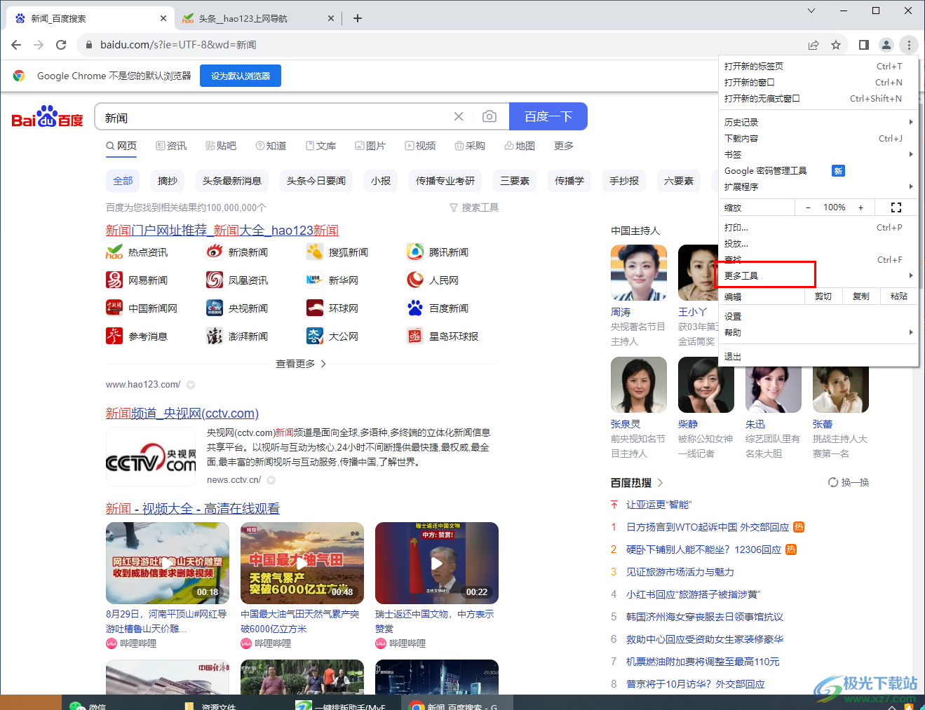Click 设为默认浏览器 button
The width and height of the screenshot is (925, 710).
(241, 76)
